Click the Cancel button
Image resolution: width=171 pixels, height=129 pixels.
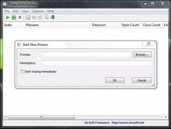click(x=142, y=80)
